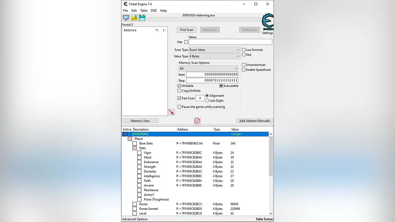Open the Help menu

164,11
